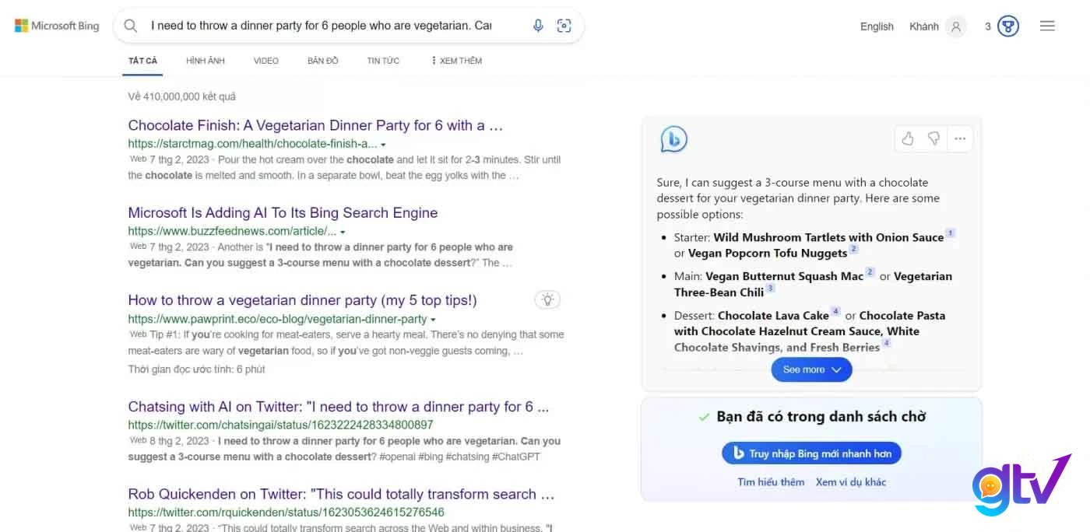Image resolution: width=1090 pixels, height=532 pixels.
Task: Open the hamburger menu icon
Action: (x=1047, y=26)
